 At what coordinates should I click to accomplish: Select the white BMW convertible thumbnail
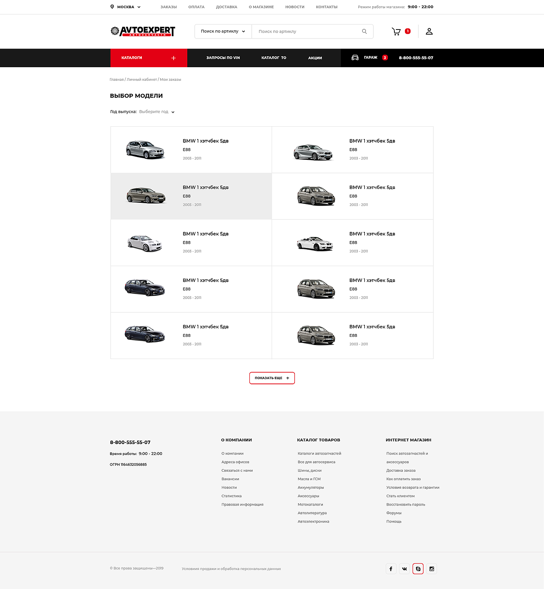point(315,244)
